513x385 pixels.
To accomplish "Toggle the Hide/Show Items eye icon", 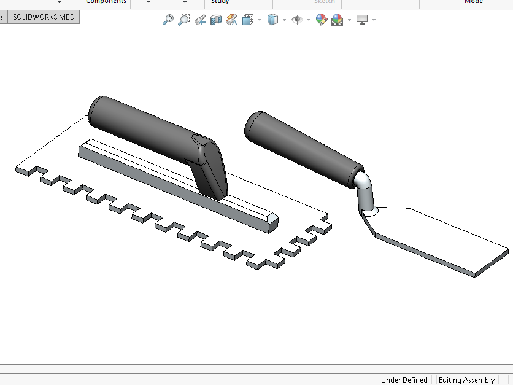I will click(x=297, y=20).
